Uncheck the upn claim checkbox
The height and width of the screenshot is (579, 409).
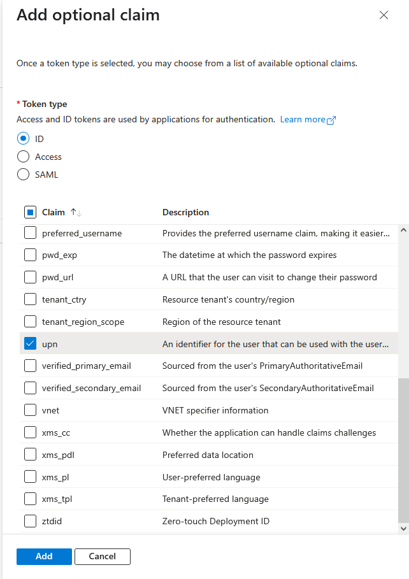coord(30,344)
